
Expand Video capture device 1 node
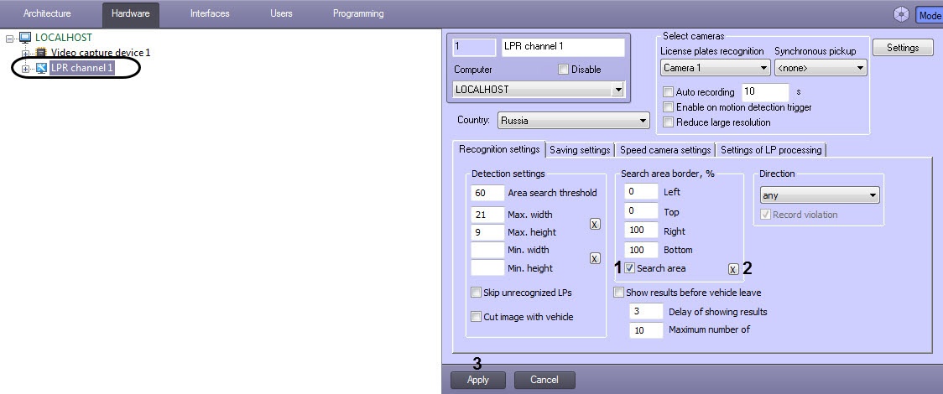pos(25,54)
